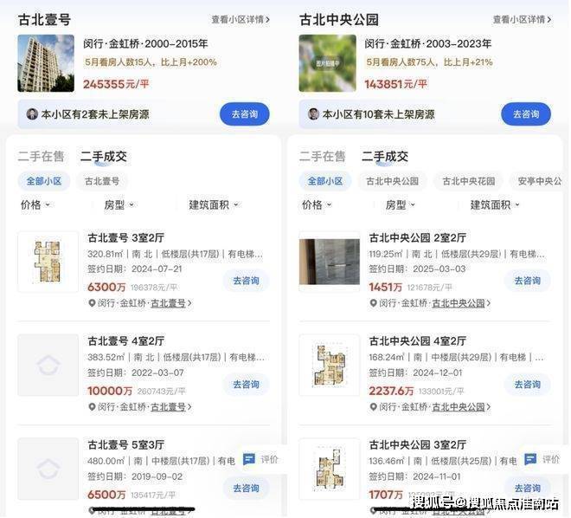Open the 查看小区详情 link for 古北中央公园
Image resolution: width=571 pixels, height=518 pixels.
(523, 19)
